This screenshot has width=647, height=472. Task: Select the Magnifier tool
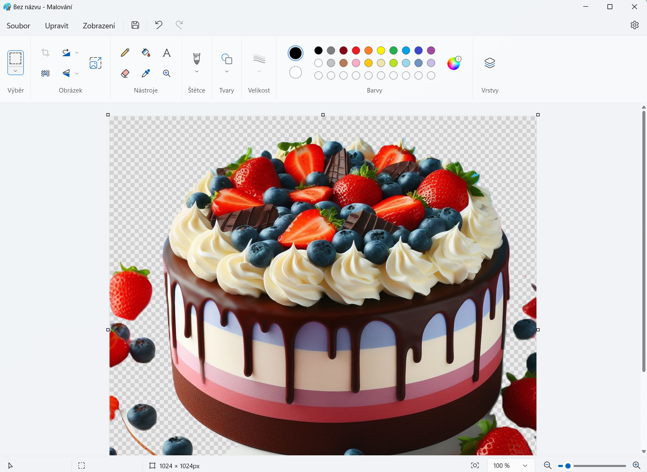point(167,73)
